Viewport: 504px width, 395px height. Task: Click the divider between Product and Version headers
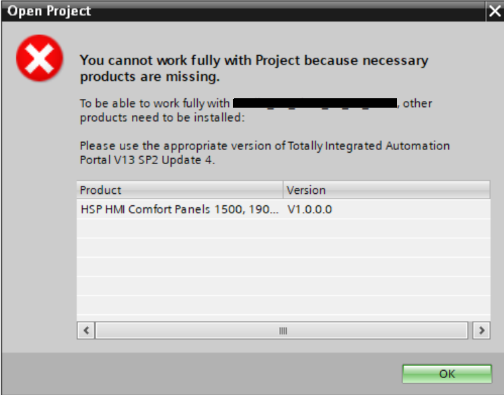tap(283, 190)
